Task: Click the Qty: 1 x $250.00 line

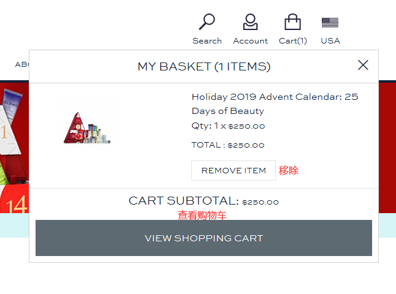Action: 228,126
